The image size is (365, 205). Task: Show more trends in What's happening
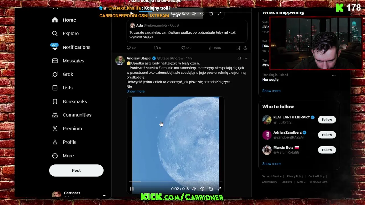(x=271, y=91)
